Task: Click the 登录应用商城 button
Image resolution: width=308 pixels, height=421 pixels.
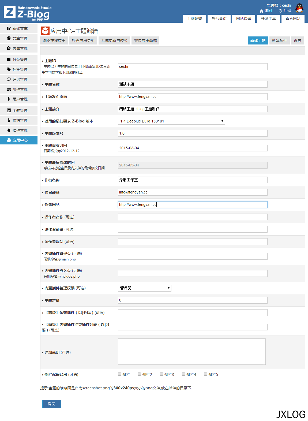Action: [145, 40]
